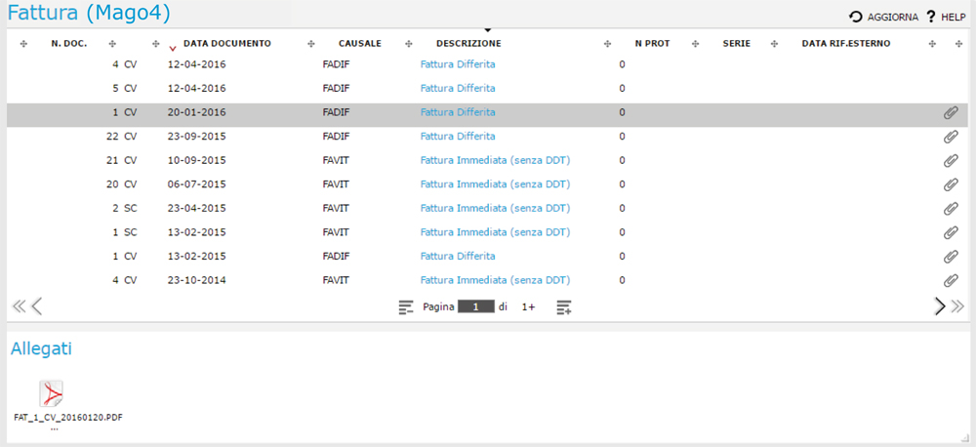Image resolution: width=976 pixels, height=447 pixels.
Task: Click the N PROT column header
Action: coord(652,44)
